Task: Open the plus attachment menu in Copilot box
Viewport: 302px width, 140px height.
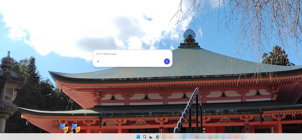Action: [98, 61]
